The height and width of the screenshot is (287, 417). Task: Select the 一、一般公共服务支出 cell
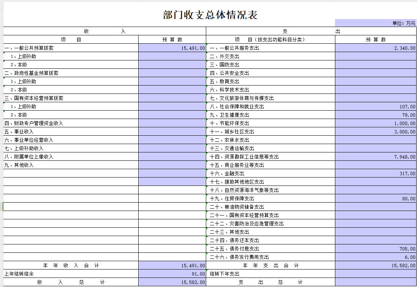coord(270,48)
